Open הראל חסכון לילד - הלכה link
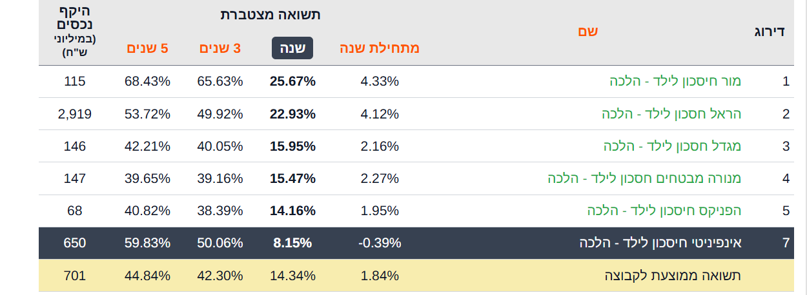The image size is (807, 295). 671,114
